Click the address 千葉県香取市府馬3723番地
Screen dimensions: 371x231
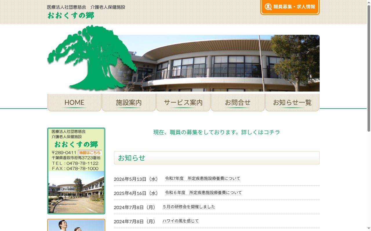pos(76,158)
